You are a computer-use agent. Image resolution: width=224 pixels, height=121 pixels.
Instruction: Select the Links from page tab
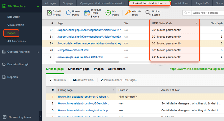(x=79, y=69)
